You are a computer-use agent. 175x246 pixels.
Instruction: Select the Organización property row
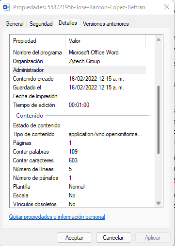79,61
